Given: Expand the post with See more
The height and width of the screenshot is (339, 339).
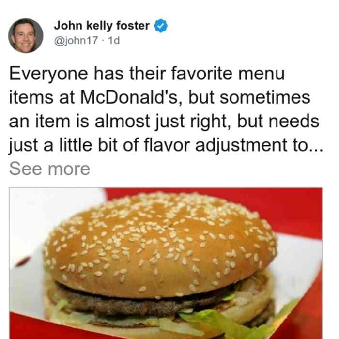Looking at the screenshot, I should point(49,169).
